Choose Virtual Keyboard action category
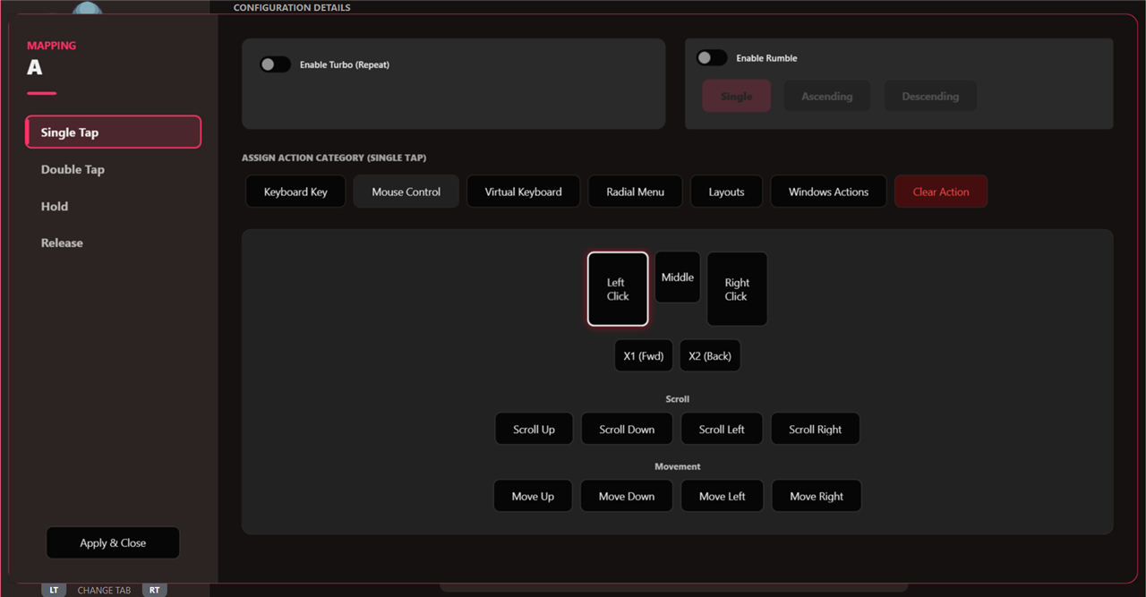Image resolution: width=1146 pixels, height=597 pixels. tap(524, 192)
